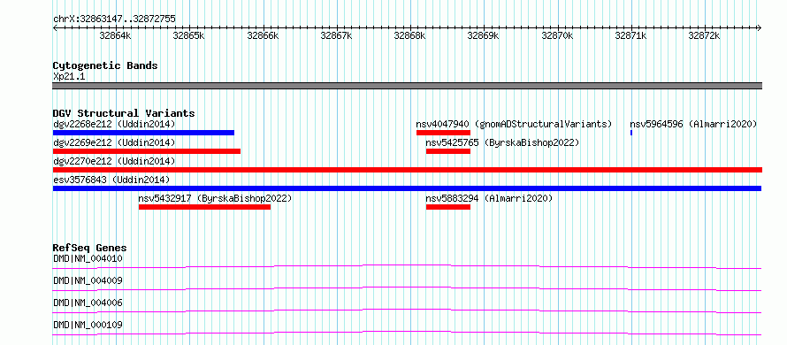Open the dgv2268e212 (Uddin2014) label
This screenshot has height=345, width=787.
[114, 124]
